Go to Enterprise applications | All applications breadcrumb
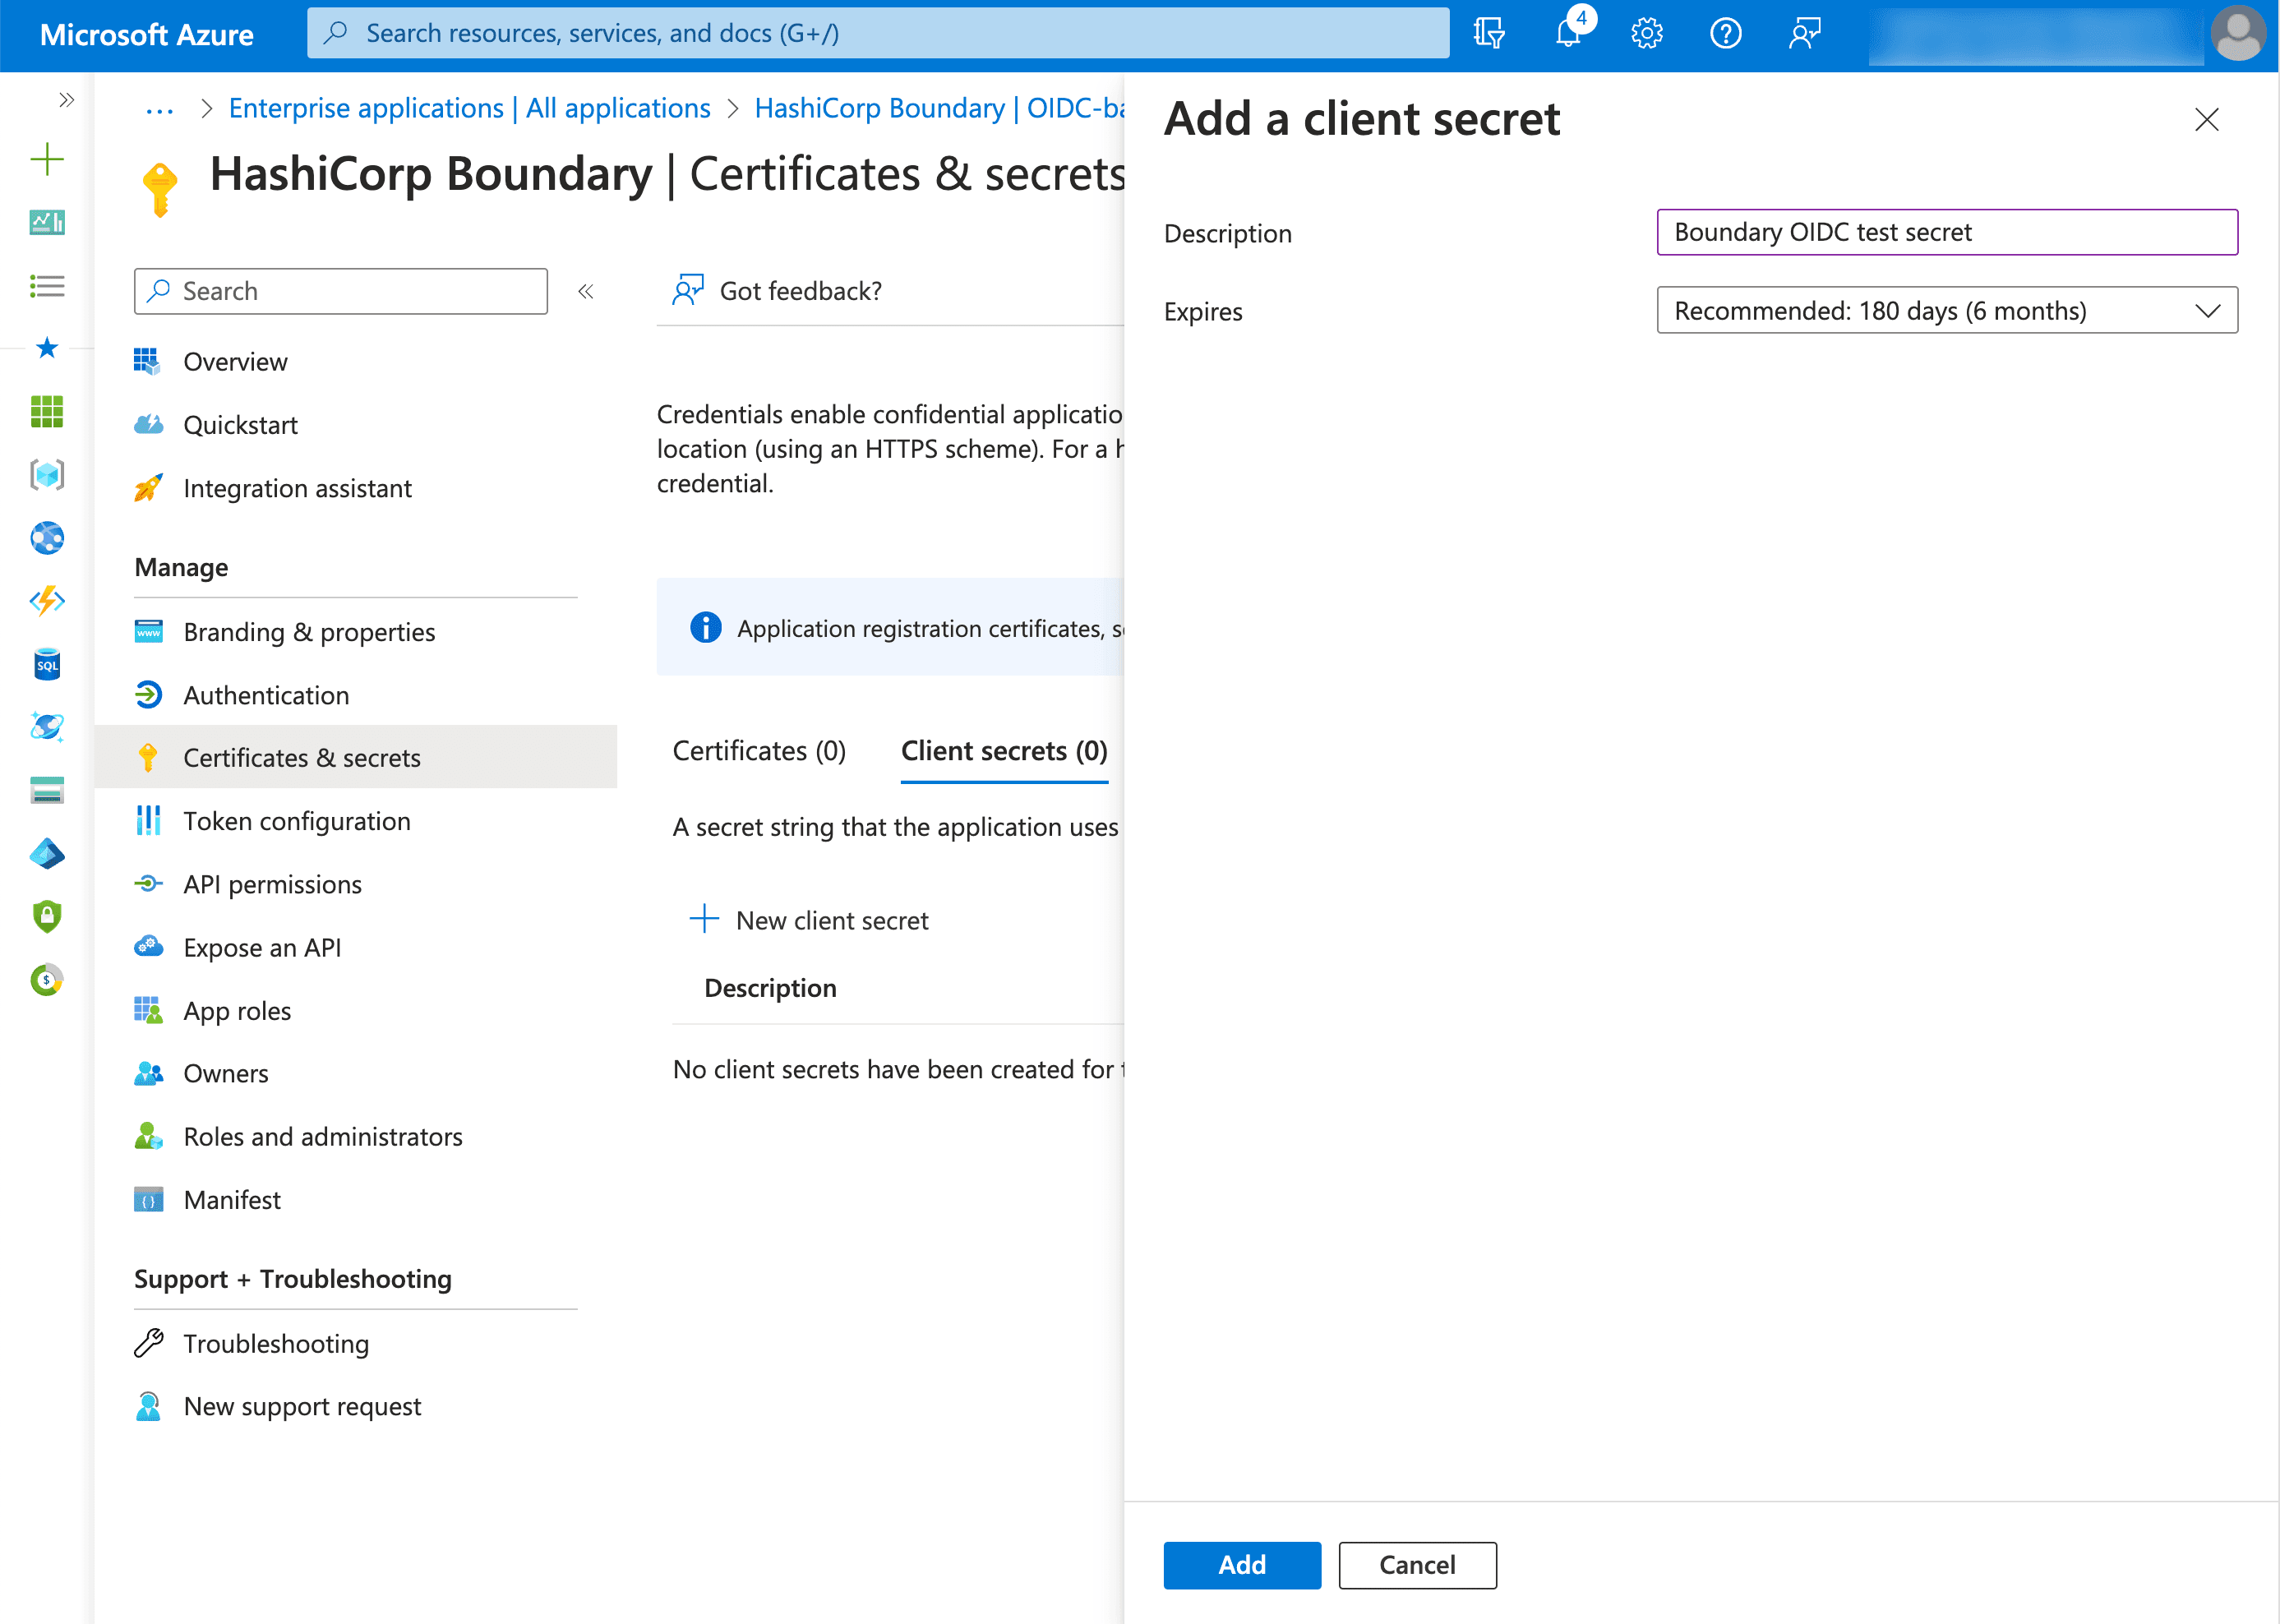 (469, 108)
